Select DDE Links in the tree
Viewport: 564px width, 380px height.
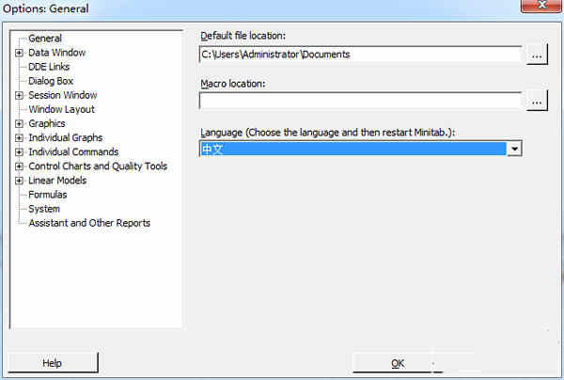(x=49, y=67)
